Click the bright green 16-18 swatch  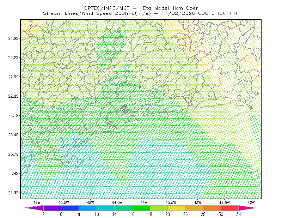[141, 208]
